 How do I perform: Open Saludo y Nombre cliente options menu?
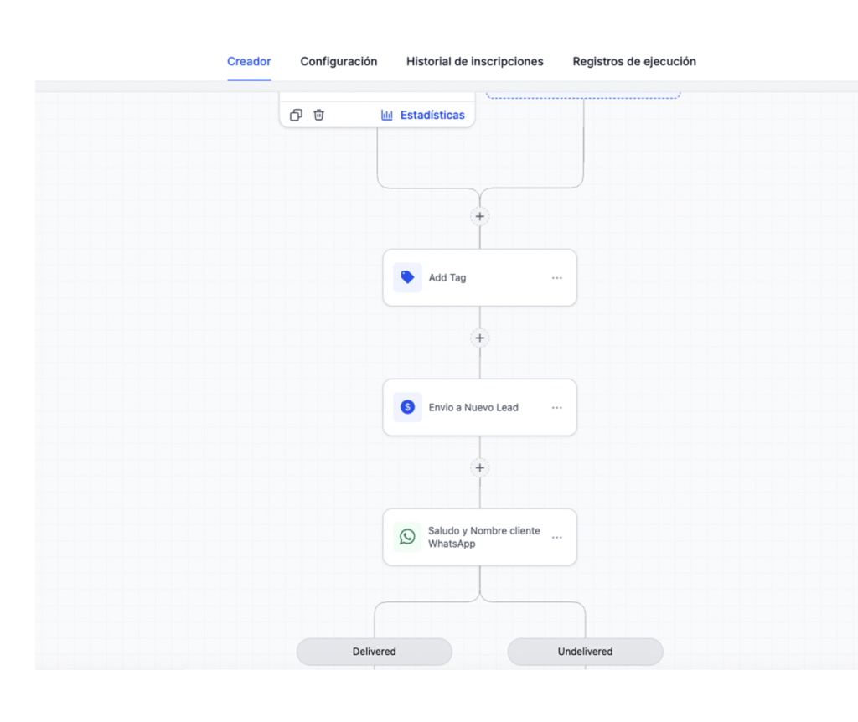pyautogui.click(x=557, y=538)
